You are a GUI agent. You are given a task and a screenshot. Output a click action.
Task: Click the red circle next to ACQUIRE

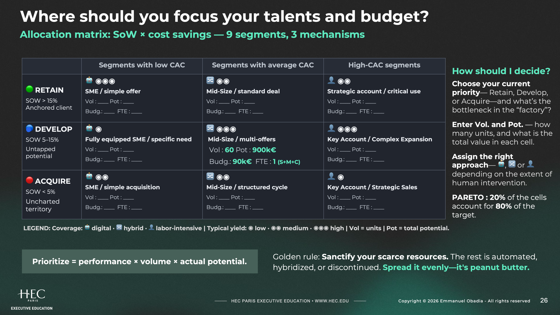(x=29, y=180)
